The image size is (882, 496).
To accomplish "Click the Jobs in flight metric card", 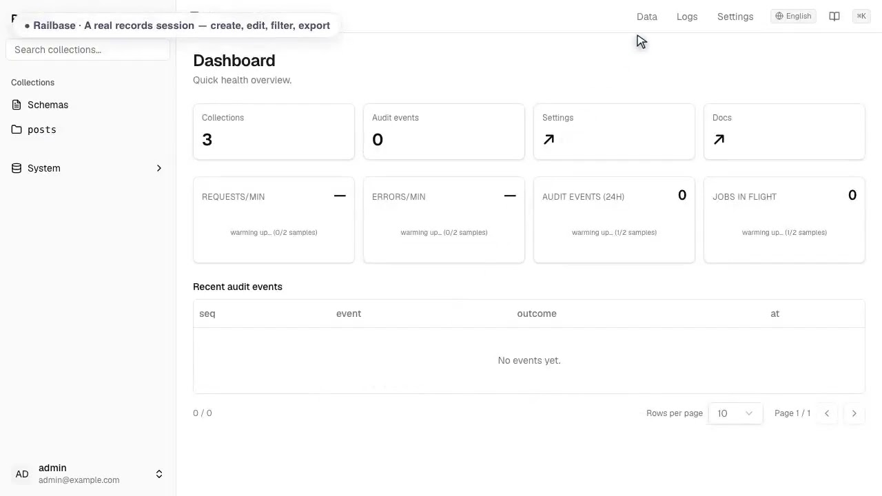I will [x=784, y=220].
